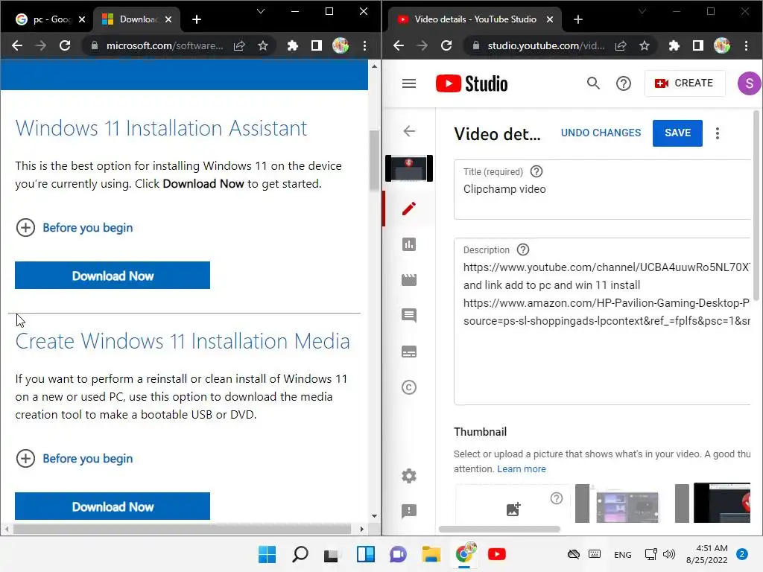Open the Settings gear in Studio sidebar

(409, 476)
